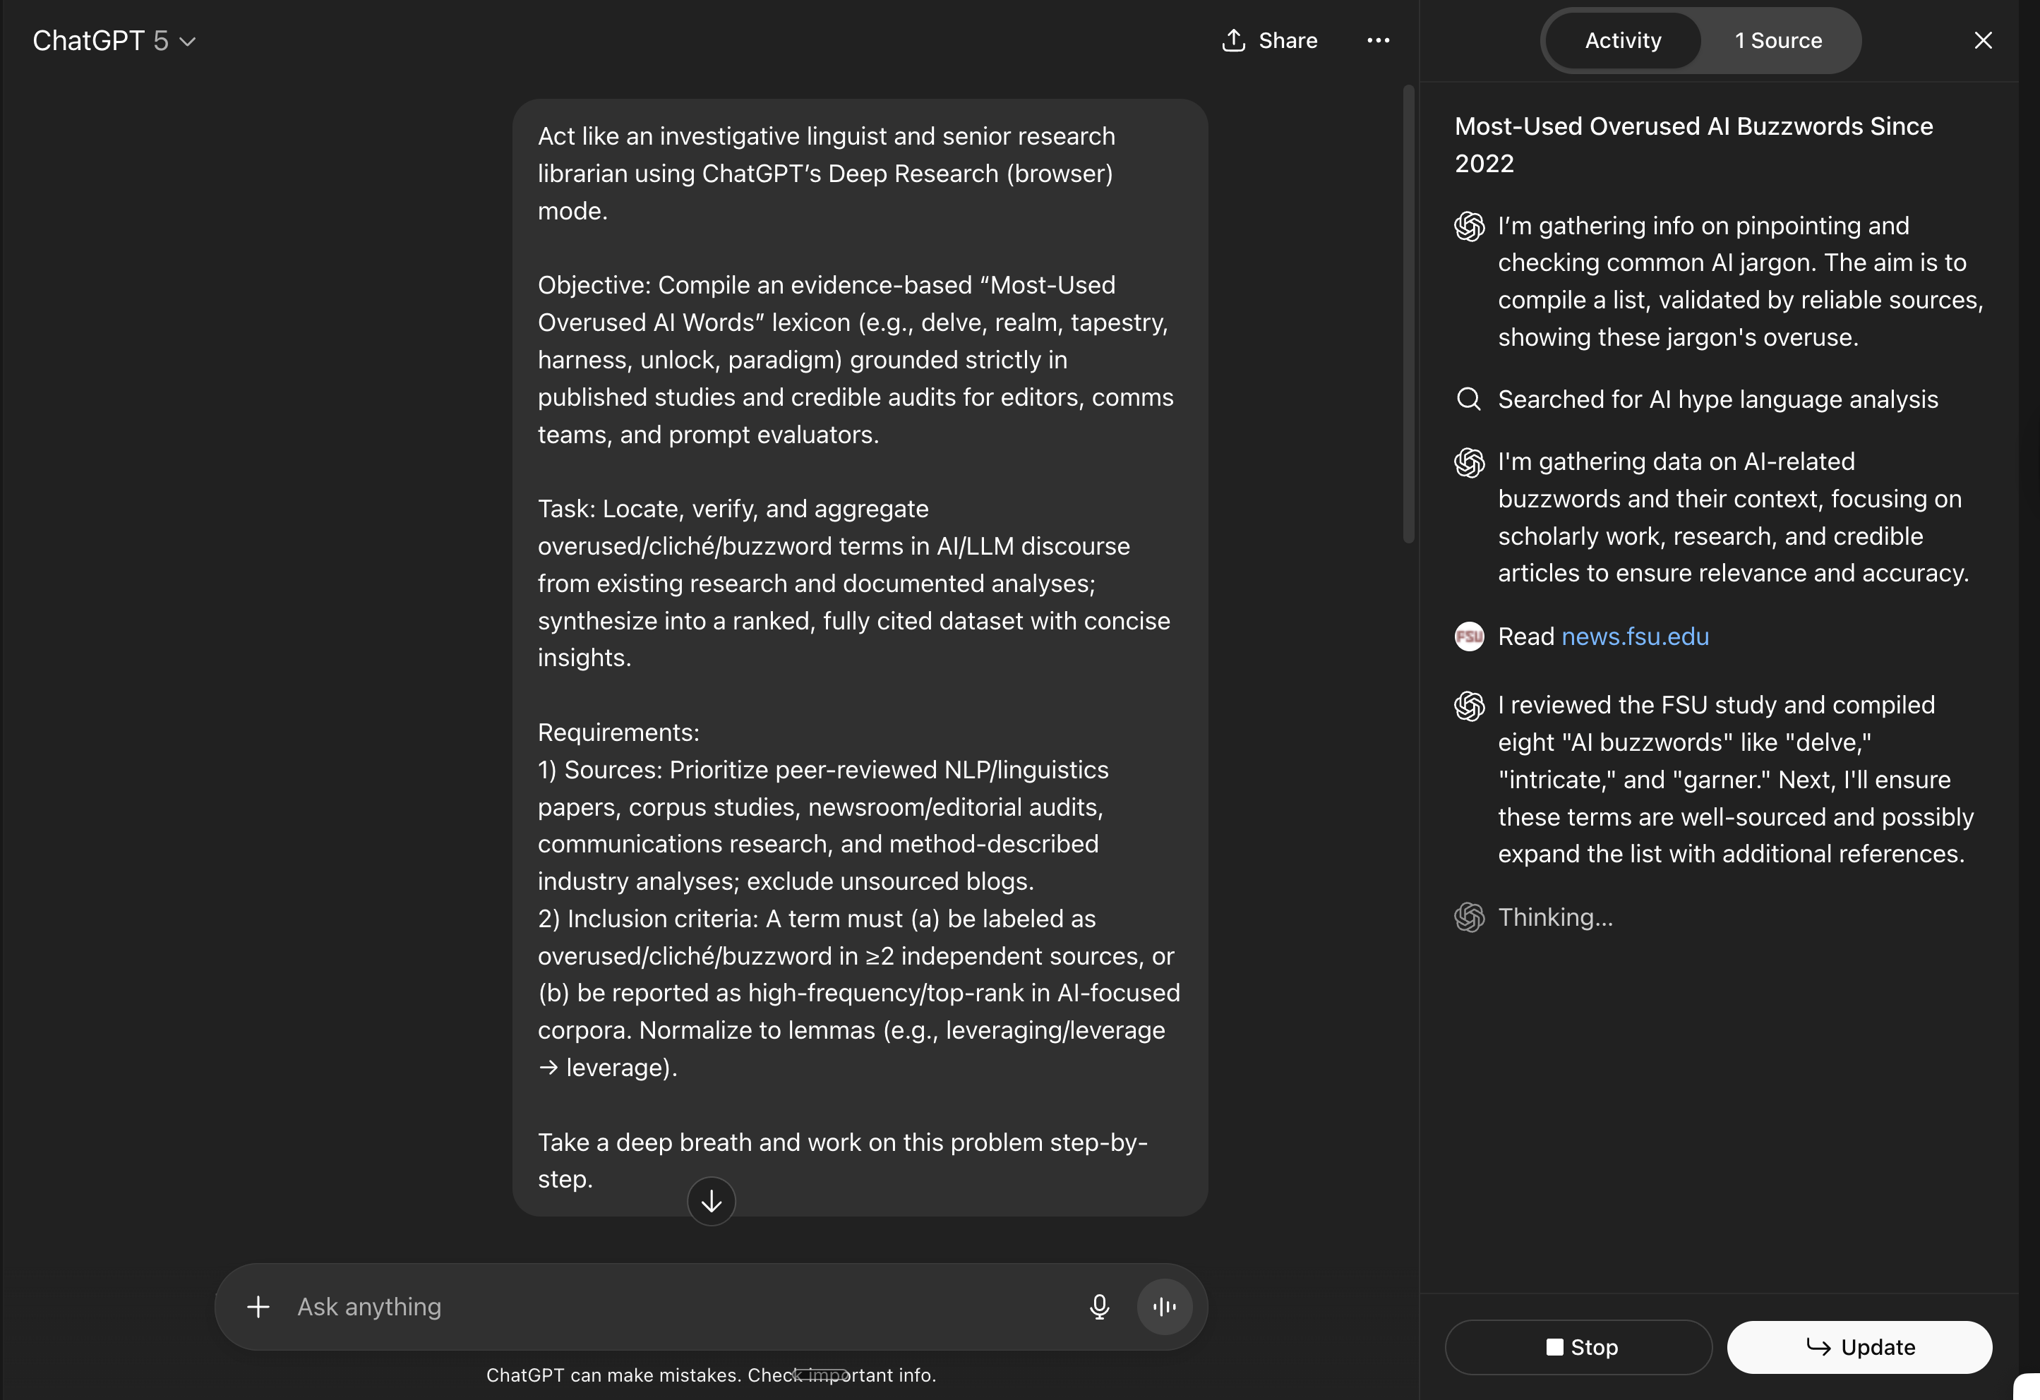Click the Searched for AI hype language entry
Viewport: 2040px width, 1400px height.
[1717, 399]
